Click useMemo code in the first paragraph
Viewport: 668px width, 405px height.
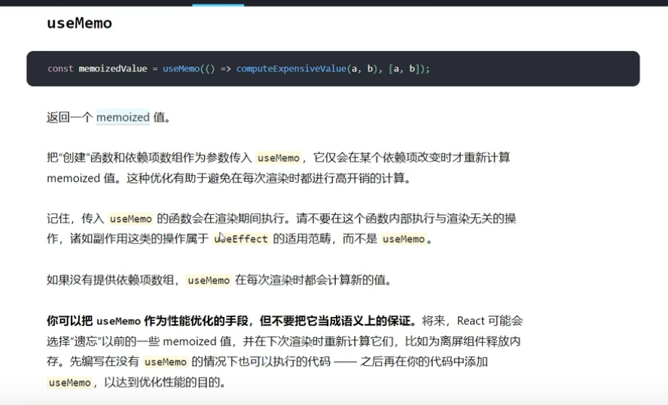pos(279,158)
